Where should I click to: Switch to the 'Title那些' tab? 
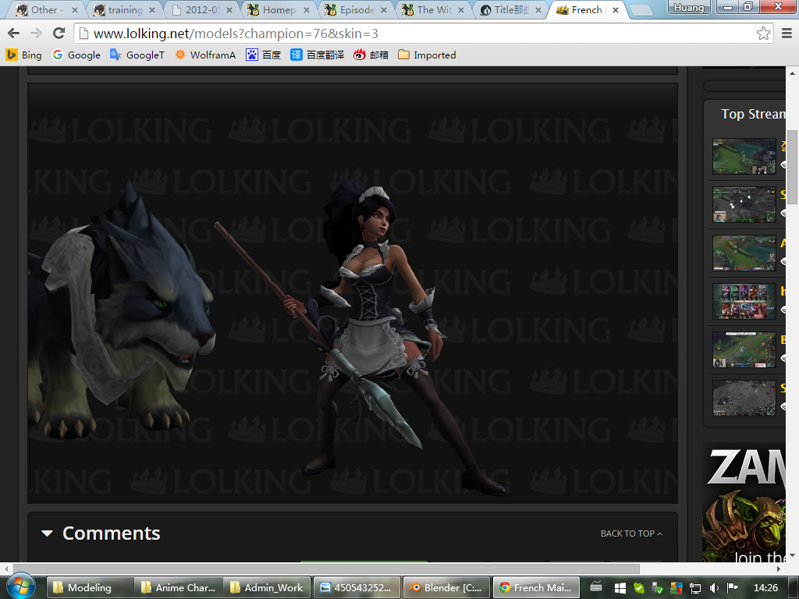coord(512,9)
